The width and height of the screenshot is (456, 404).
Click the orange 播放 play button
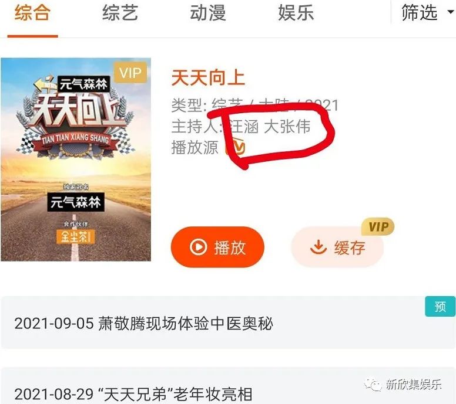click(217, 247)
